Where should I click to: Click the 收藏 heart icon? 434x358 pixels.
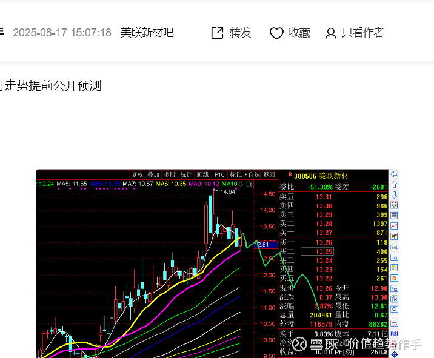(276, 33)
